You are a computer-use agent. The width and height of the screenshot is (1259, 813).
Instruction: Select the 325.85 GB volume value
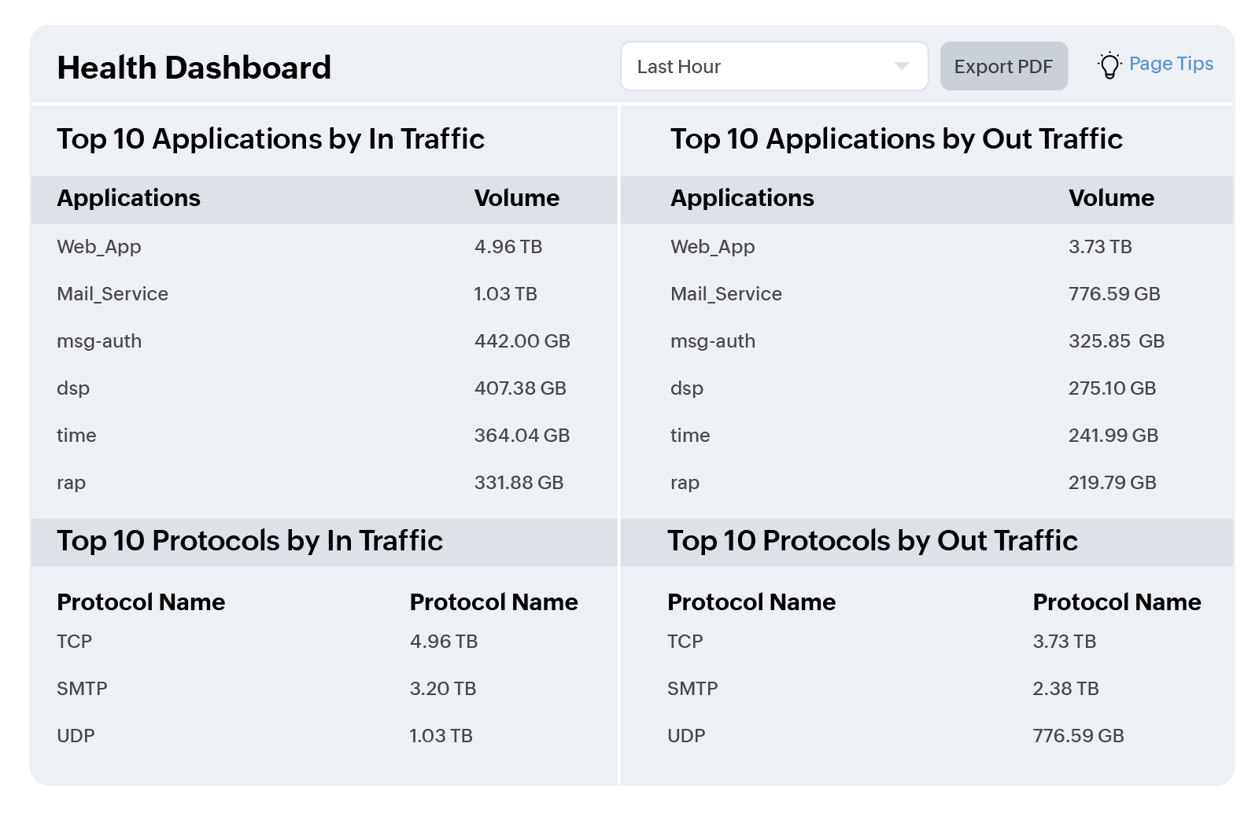point(1117,341)
